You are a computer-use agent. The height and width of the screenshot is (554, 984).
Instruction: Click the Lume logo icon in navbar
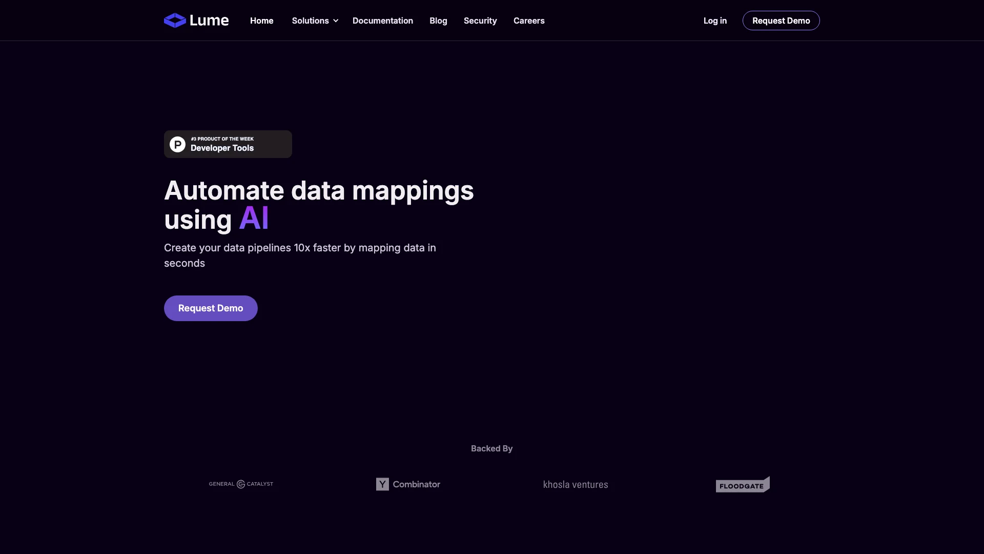click(174, 21)
